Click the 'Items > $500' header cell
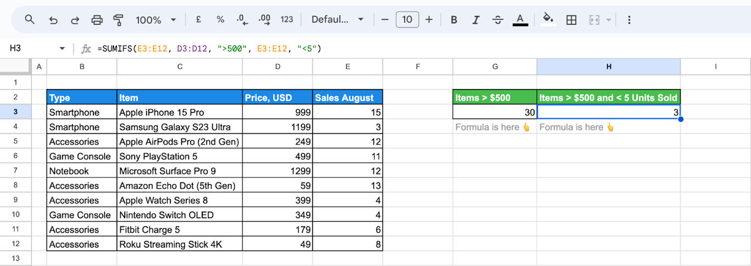751x266 pixels. tap(495, 97)
